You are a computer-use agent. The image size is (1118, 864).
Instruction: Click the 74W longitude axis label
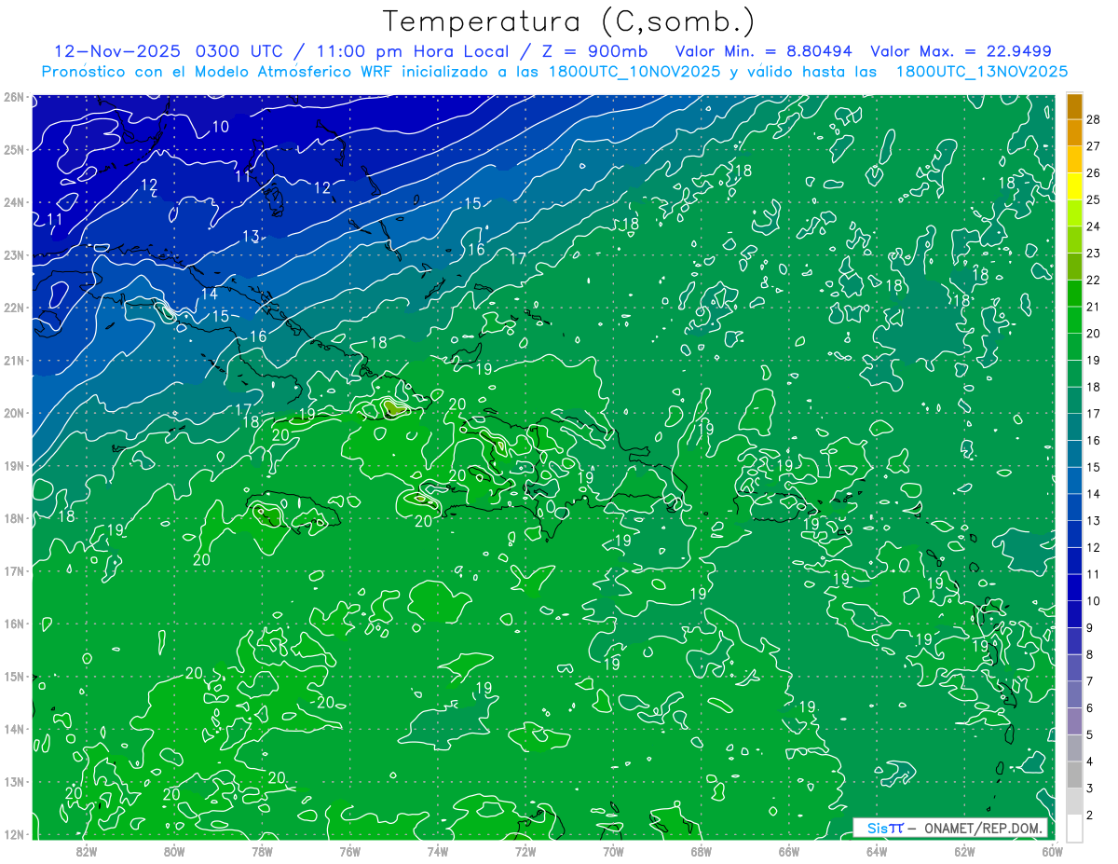pos(438,851)
